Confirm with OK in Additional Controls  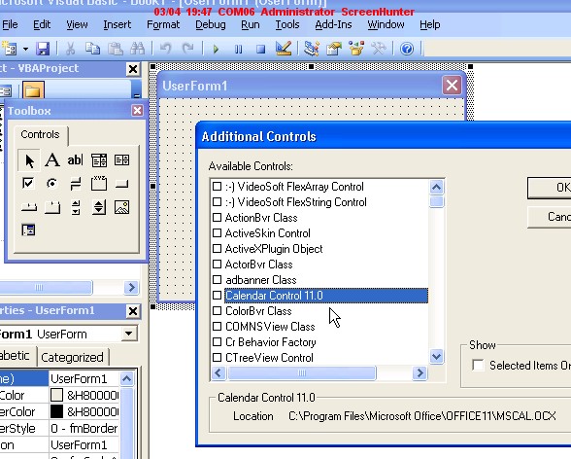point(550,188)
